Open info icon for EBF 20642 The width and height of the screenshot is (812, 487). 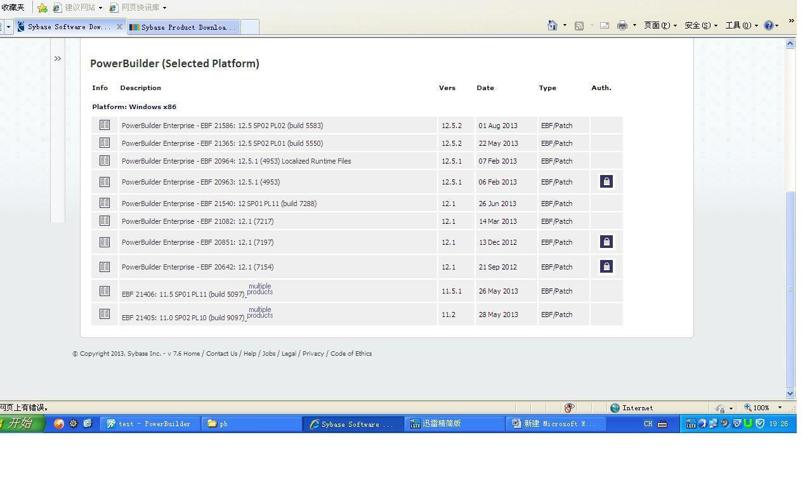[105, 267]
